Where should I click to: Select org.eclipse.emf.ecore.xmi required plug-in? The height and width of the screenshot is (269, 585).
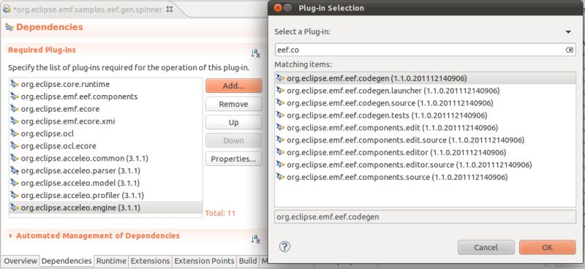105,121
